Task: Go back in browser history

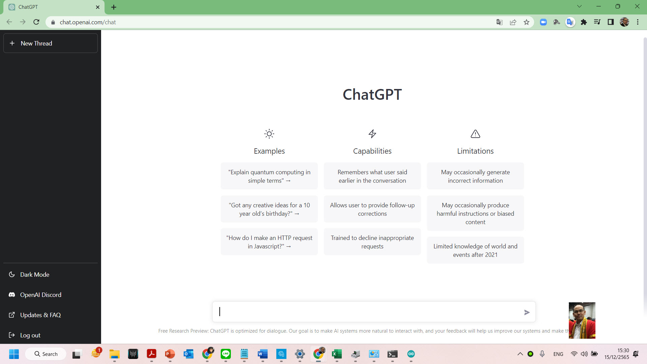Action: pos(9,22)
